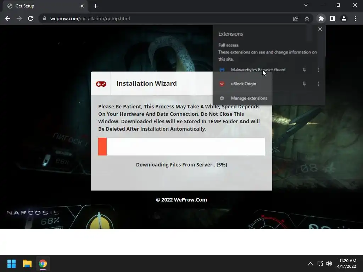Open File Explorer from taskbar
363x272 pixels.
coord(27,263)
